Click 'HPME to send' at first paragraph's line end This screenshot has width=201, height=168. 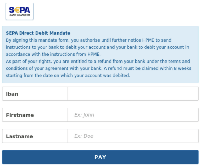pyautogui.click(x=157, y=40)
